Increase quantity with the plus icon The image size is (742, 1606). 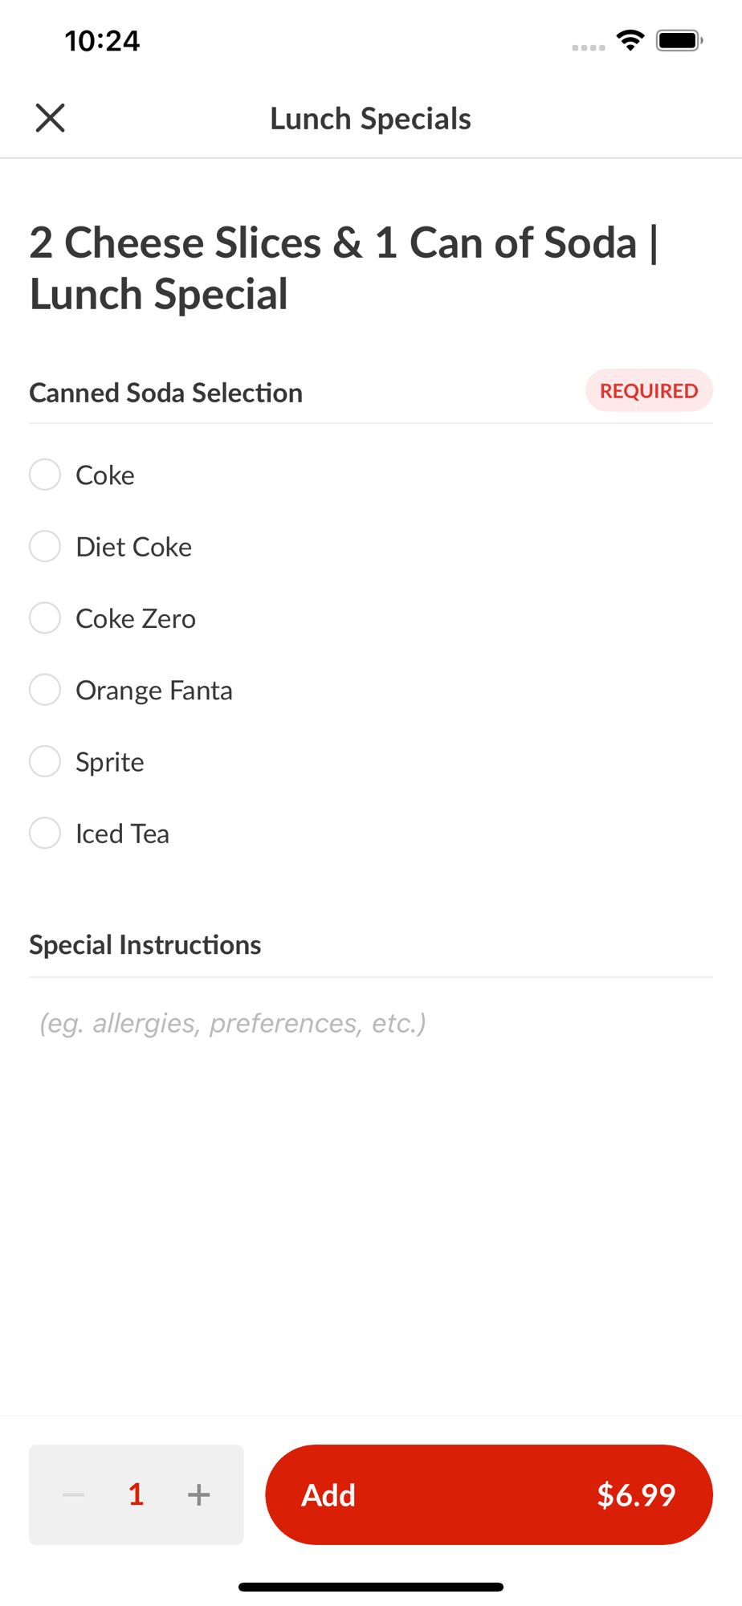click(x=198, y=1494)
